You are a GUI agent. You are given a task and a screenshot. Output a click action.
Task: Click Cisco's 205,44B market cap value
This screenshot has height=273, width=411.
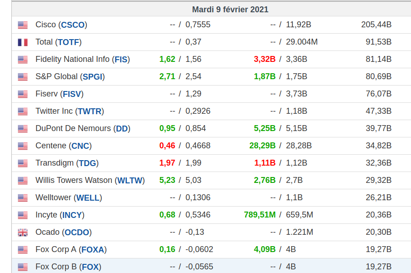coord(376,25)
